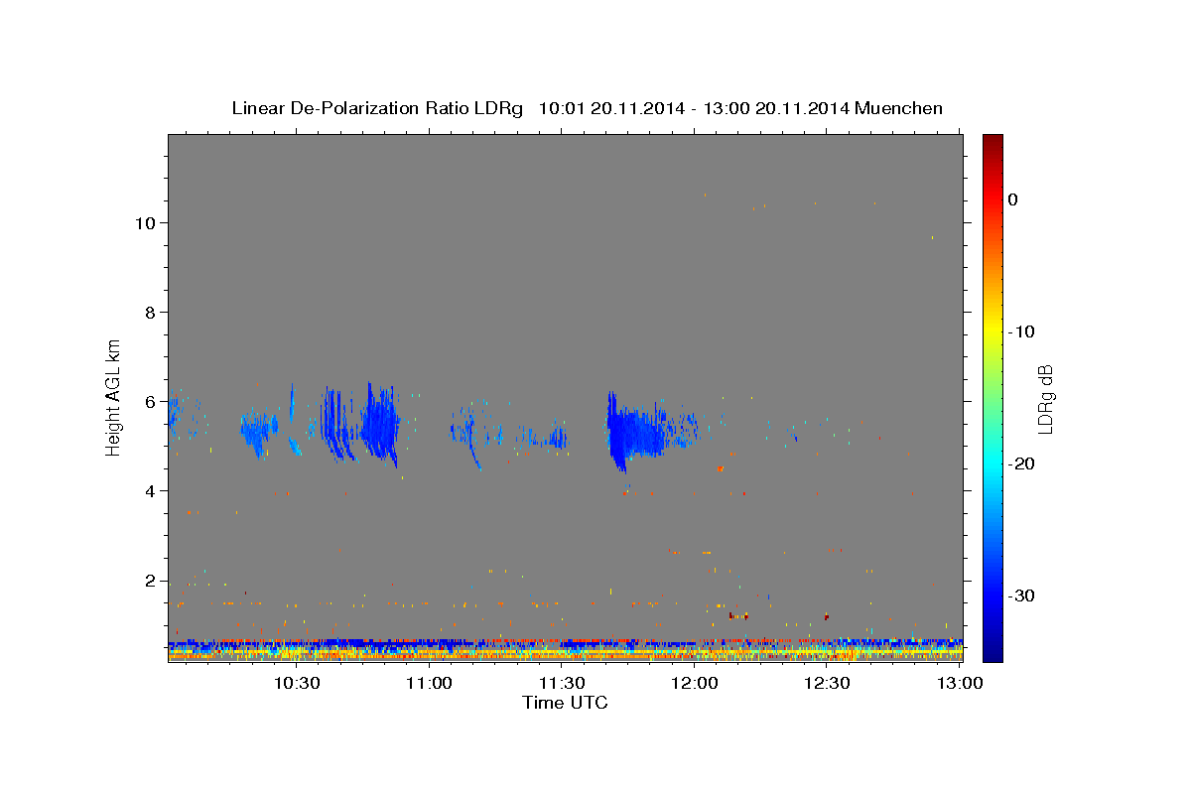Click the yellow band of the colorbar

992,331
